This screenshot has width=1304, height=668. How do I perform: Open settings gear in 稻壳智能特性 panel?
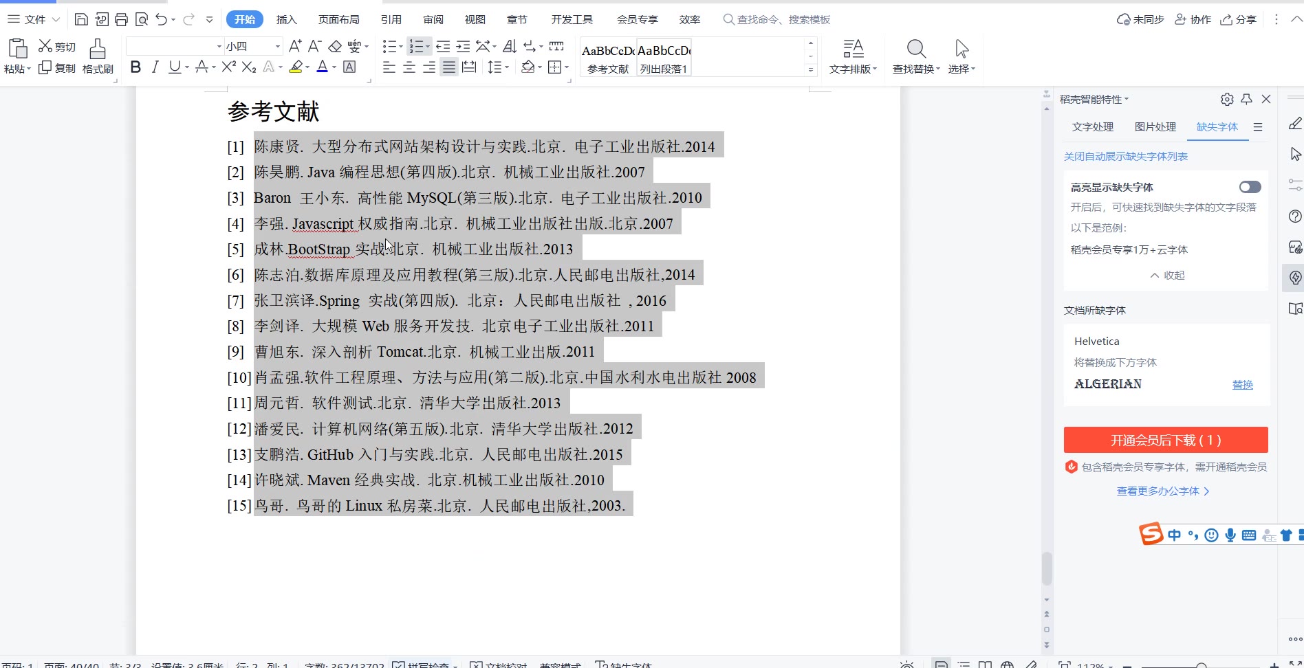pos(1227,99)
